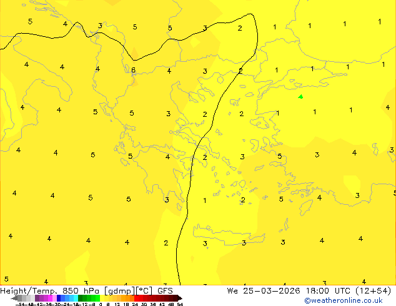Click the left gray arrow end of the legend
This screenshot has width=396, height=306.
[x=14, y=298]
